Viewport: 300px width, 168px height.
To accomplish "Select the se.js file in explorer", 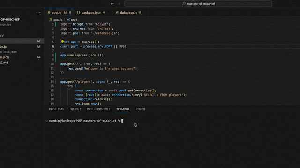I will pos(22,47).
